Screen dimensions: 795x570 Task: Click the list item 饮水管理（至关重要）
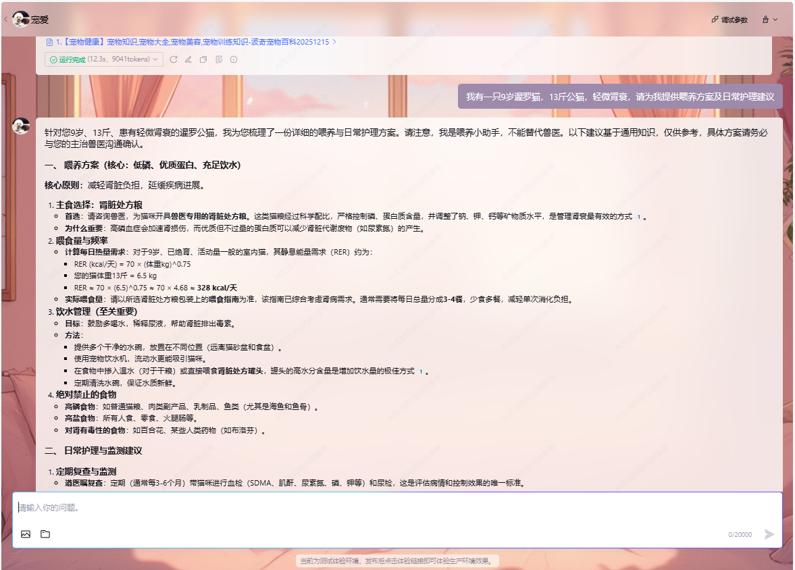(x=97, y=311)
